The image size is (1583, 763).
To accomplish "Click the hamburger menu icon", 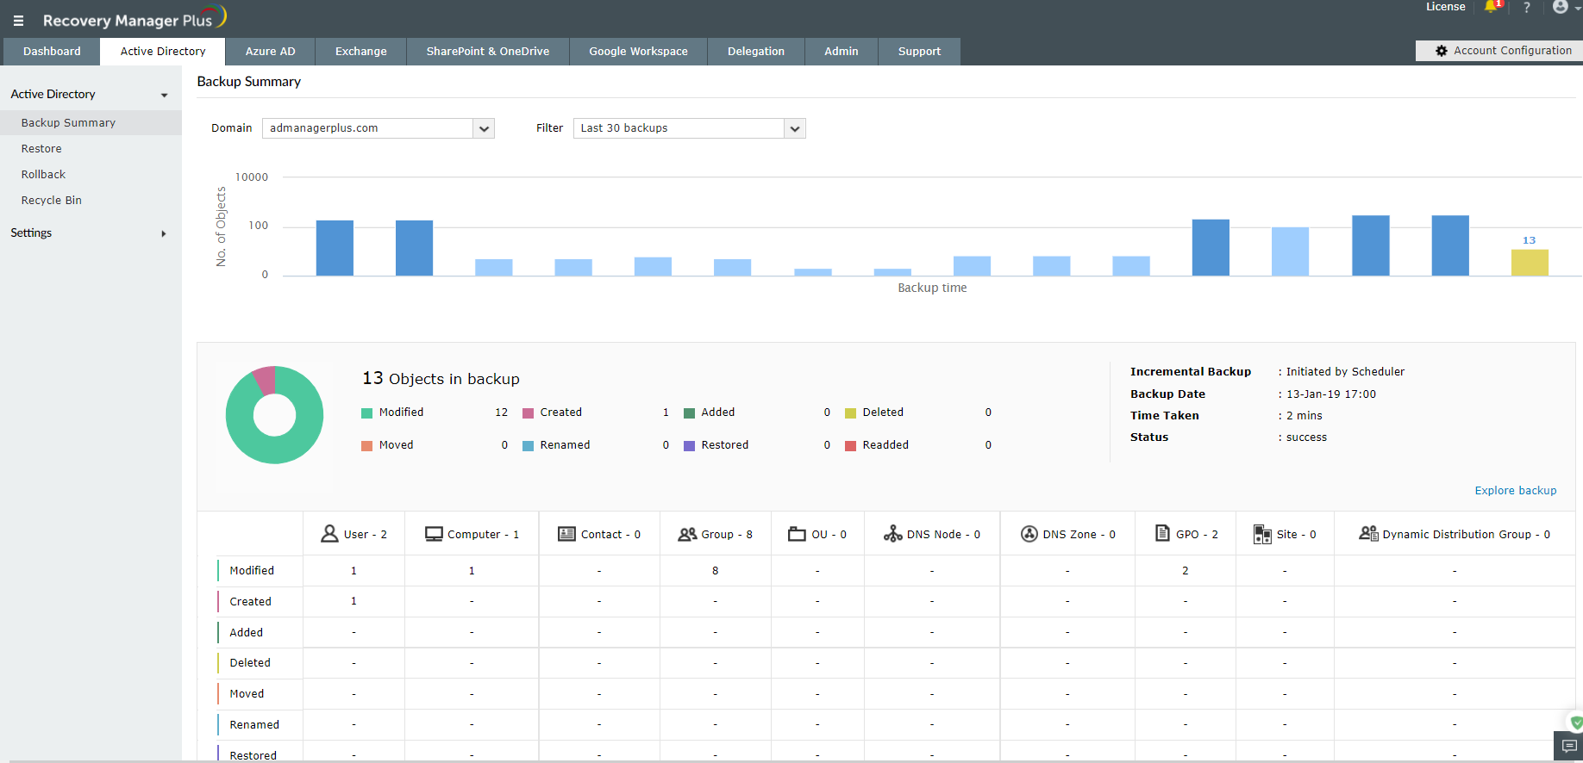I will click(18, 21).
